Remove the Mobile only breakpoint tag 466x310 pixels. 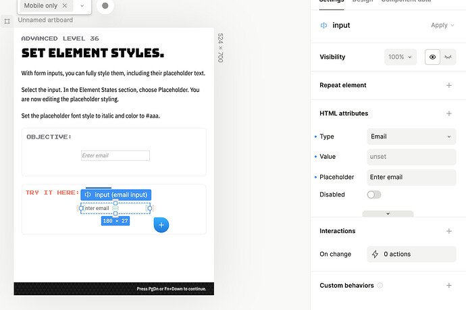point(65,5)
